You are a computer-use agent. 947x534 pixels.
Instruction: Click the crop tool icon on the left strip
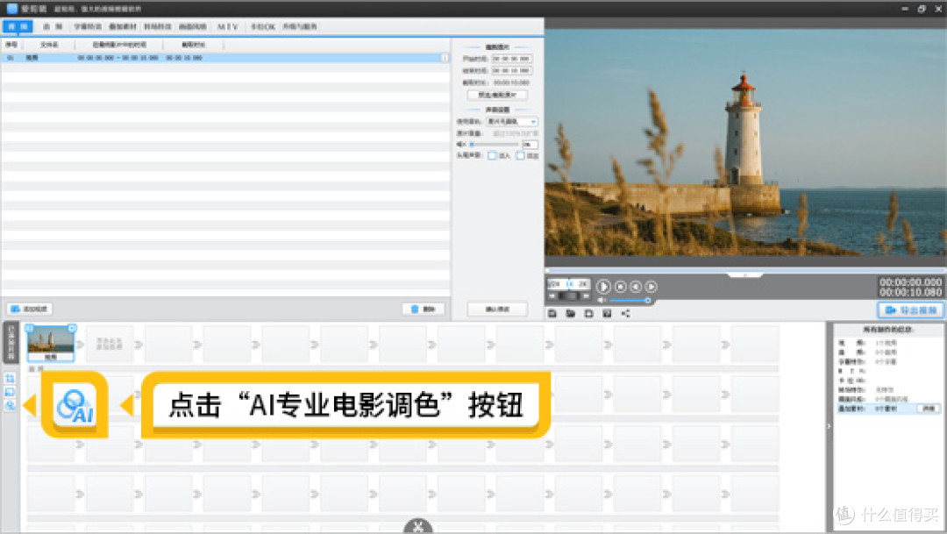click(x=10, y=379)
